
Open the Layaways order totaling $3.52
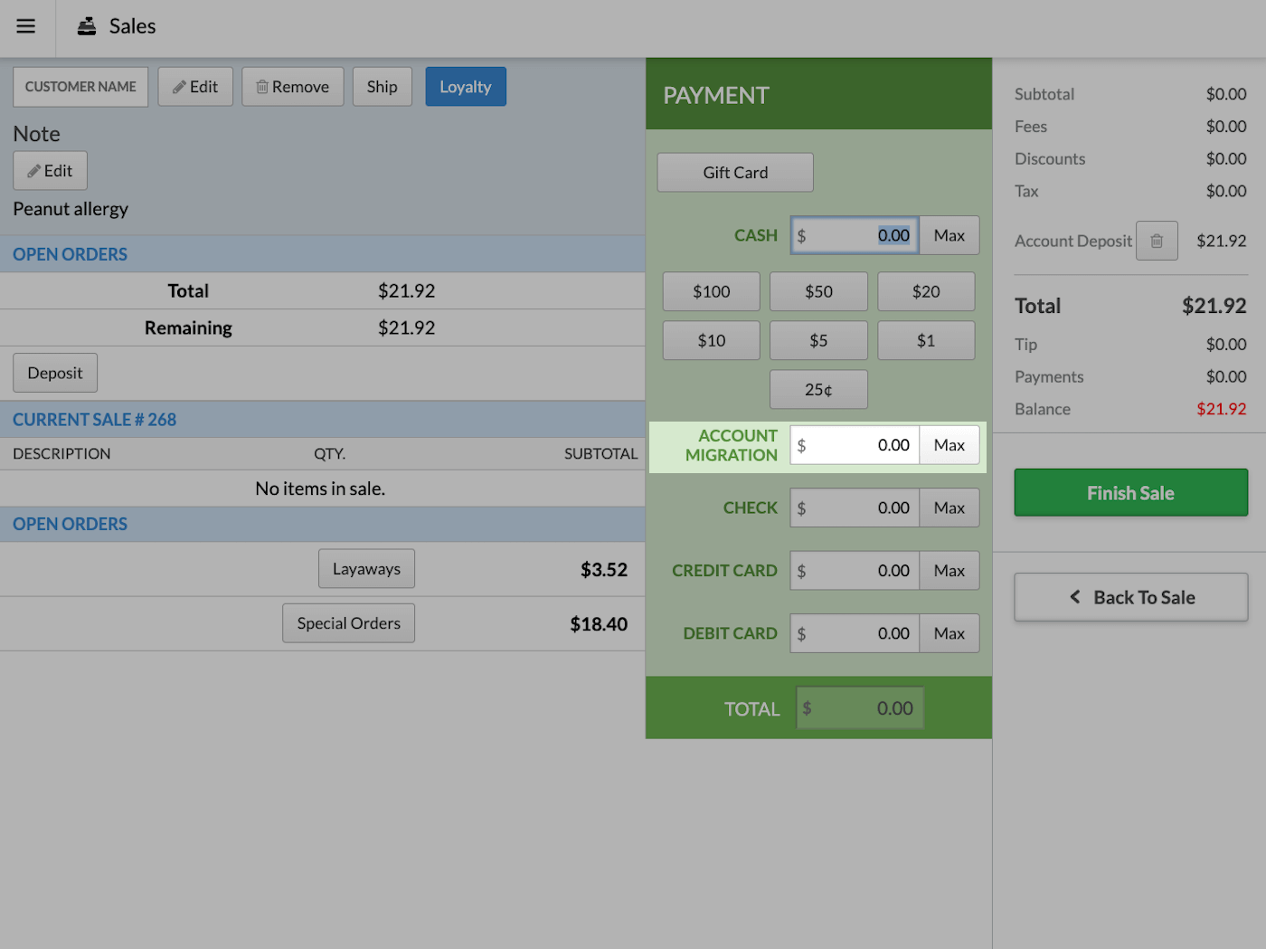tap(366, 568)
